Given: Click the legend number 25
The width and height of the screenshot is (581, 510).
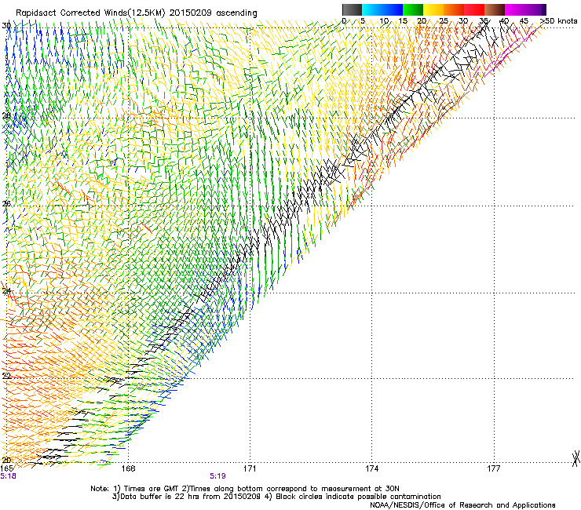Looking at the screenshot, I should click(444, 20).
